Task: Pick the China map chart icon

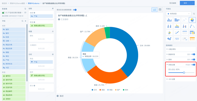Action: click(x=169, y=39)
